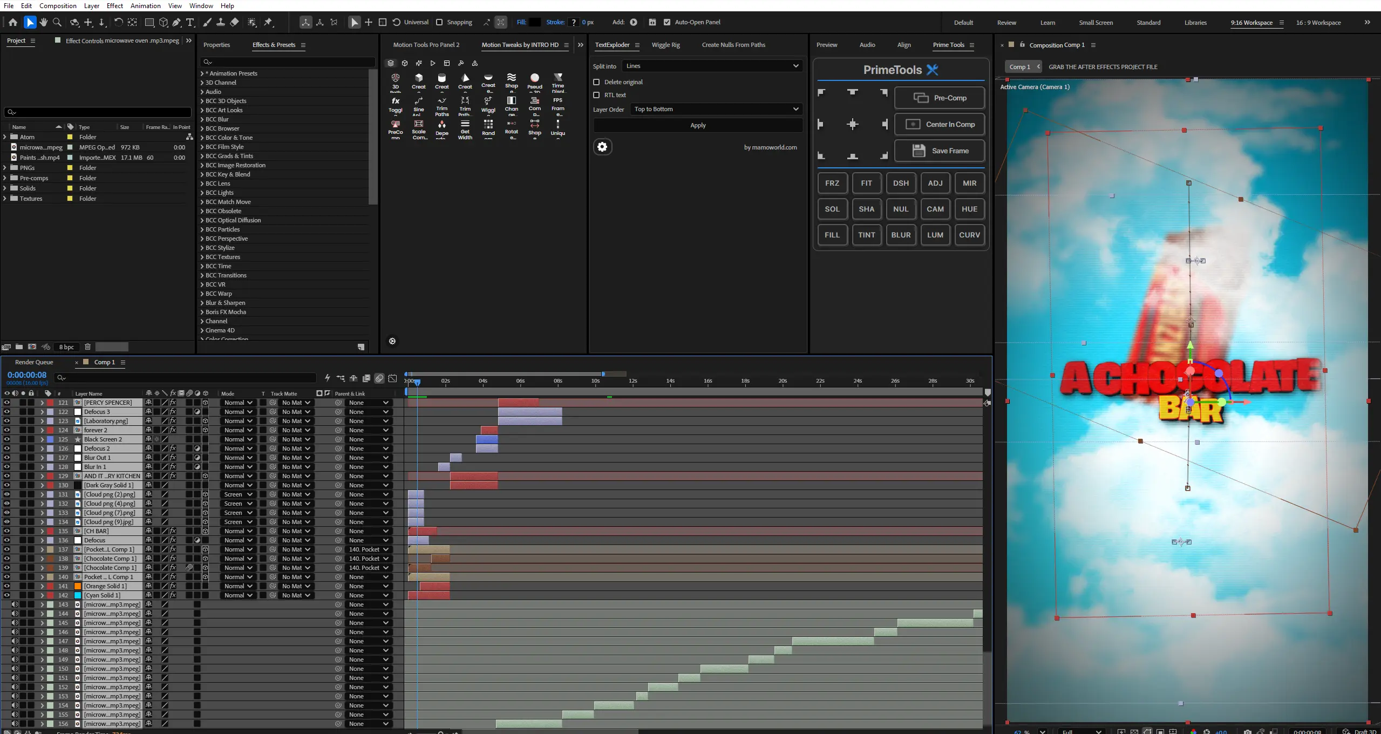This screenshot has height=734, width=1381.
Task: Hide the Defocus 3 layer
Action: coord(6,412)
